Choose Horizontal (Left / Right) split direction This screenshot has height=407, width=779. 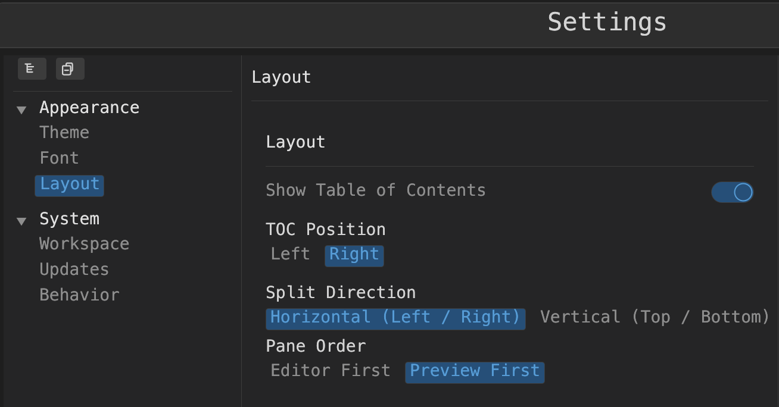[395, 317]
